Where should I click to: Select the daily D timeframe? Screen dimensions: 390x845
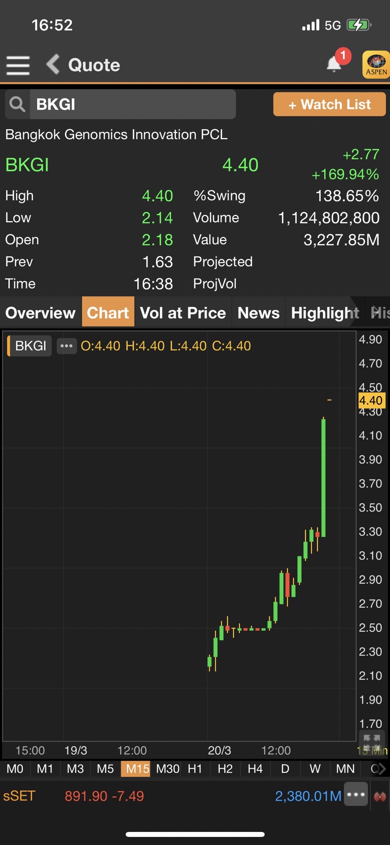(285, 769)
